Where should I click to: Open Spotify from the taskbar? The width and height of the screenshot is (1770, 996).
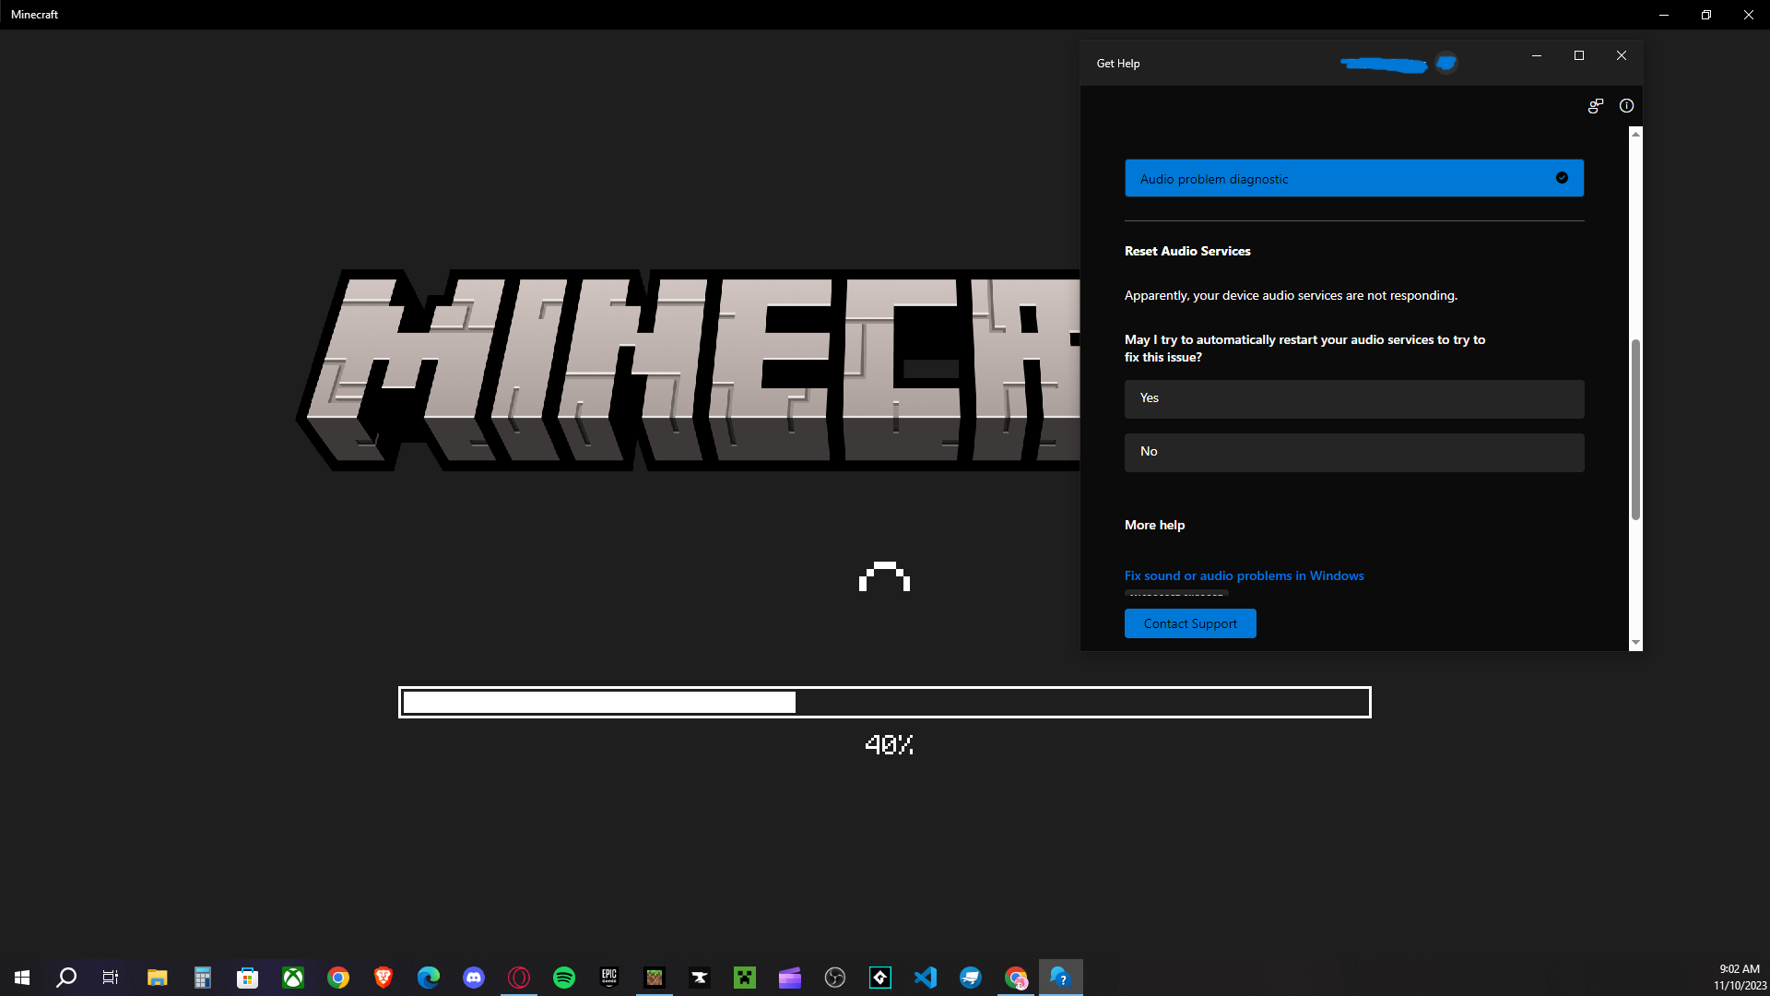click(x=564, y=978)
